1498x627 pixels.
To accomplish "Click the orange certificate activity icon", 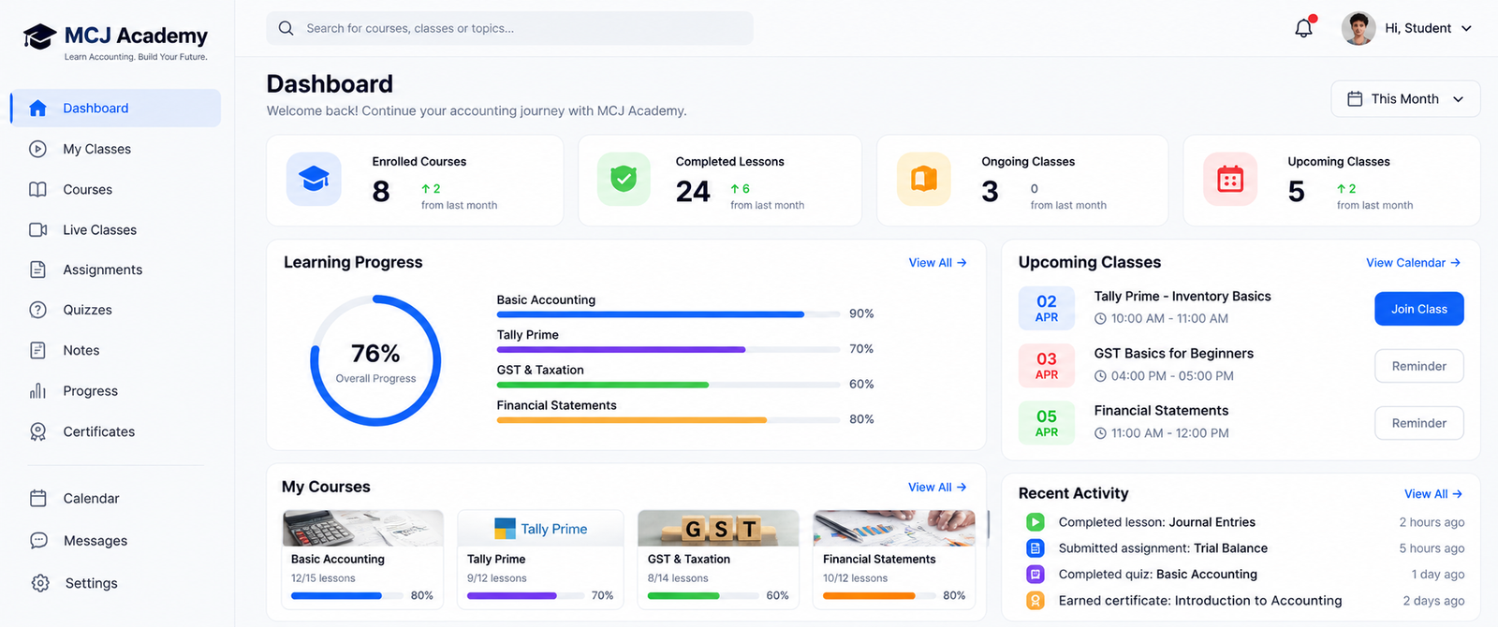I will (1035, 601).
